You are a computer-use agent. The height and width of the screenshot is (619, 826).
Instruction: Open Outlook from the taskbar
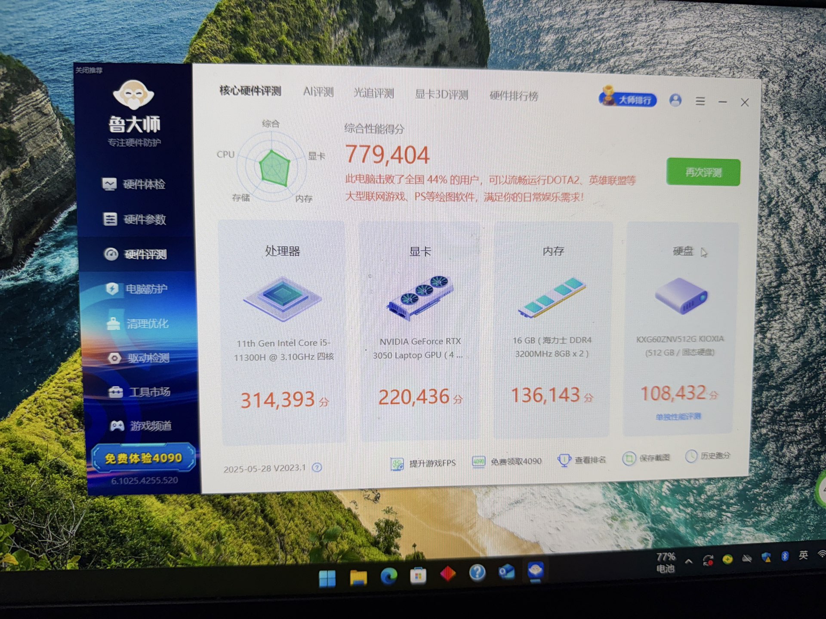click(x=506, y=572)
